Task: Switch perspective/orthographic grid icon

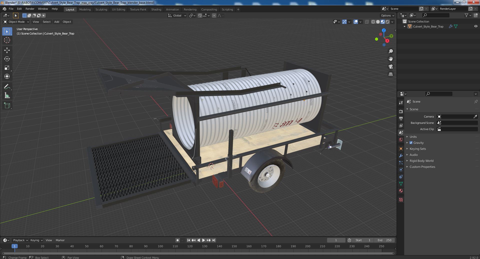Action: [390, 74]
